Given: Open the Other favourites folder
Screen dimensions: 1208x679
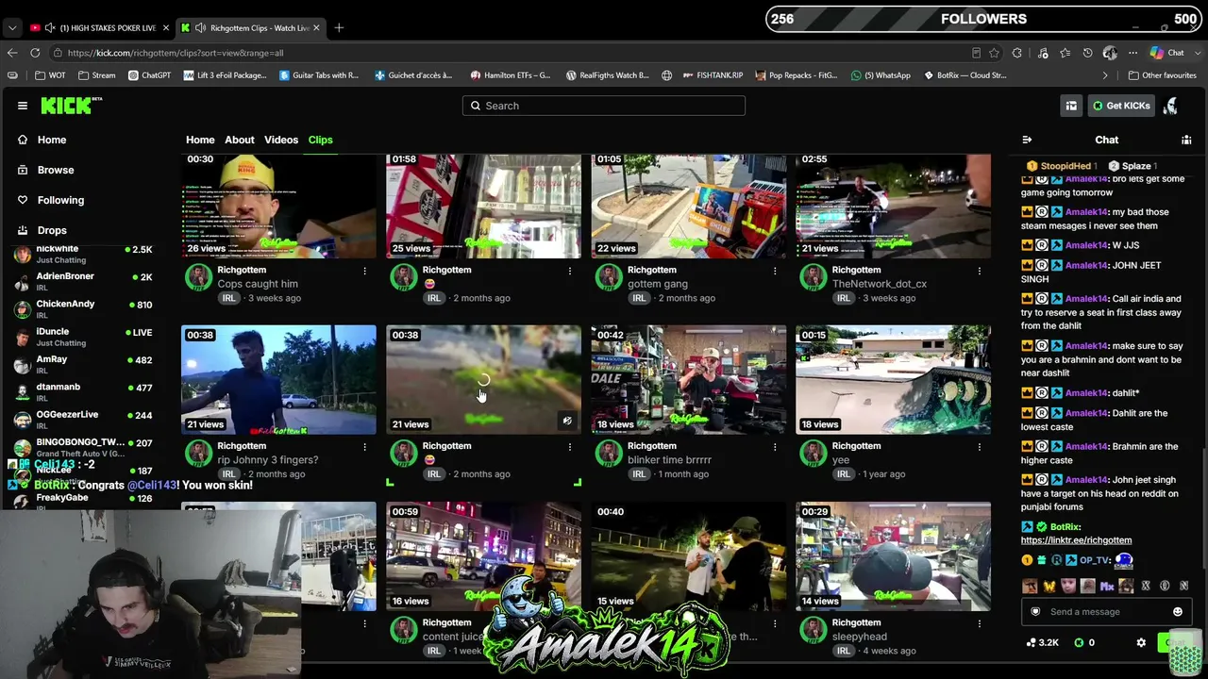Looking at the screenshot, I should [1162, 75].
